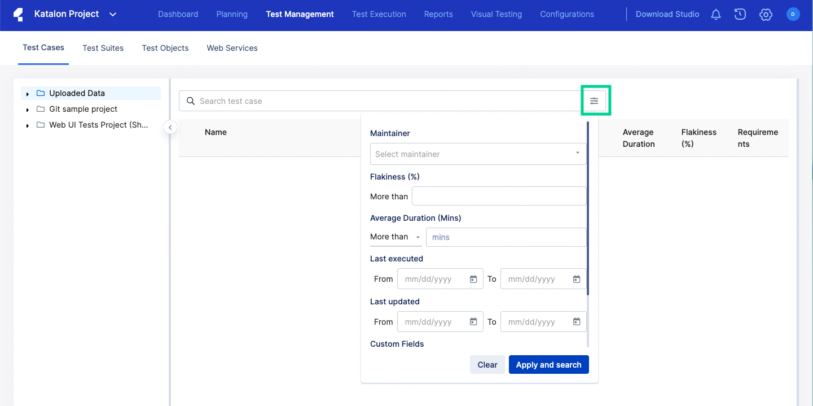The image size is (813, 406).
Task: Click the user avatar icon
Action: click(793, 15)
